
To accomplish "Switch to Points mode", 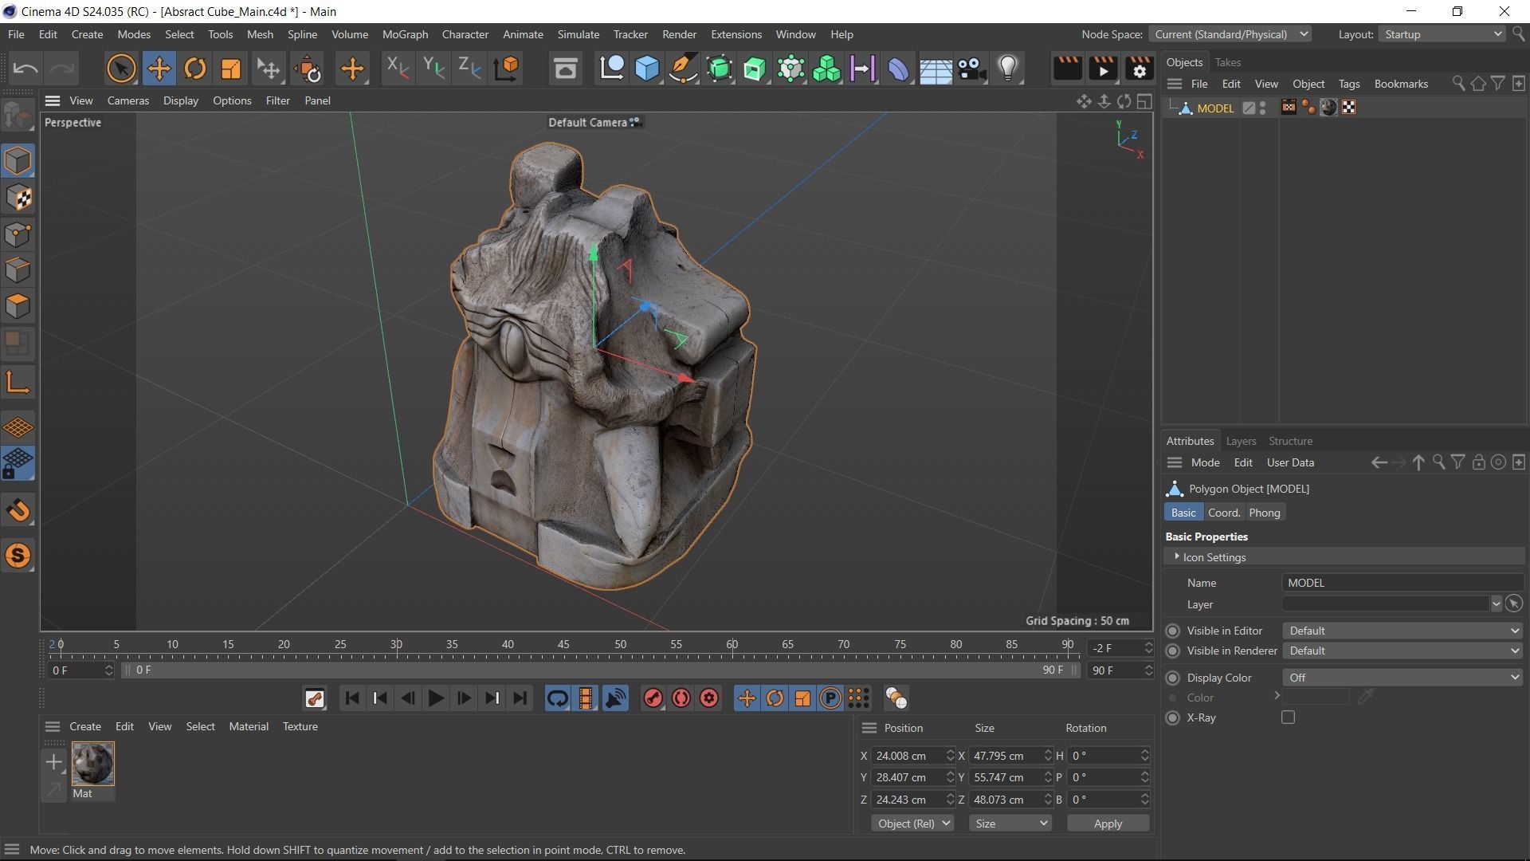I will pos(18,234).
